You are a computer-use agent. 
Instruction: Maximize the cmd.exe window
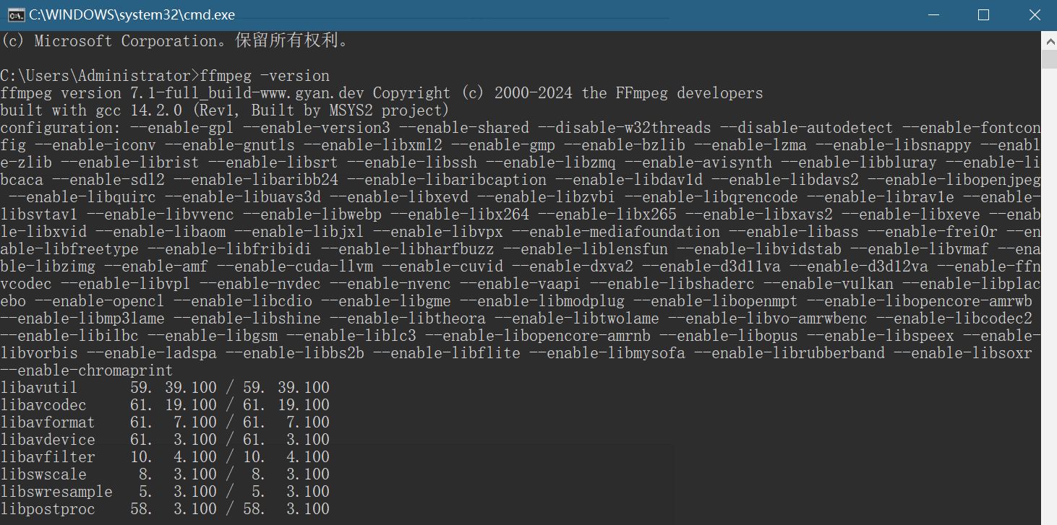(x=983, y=15)
